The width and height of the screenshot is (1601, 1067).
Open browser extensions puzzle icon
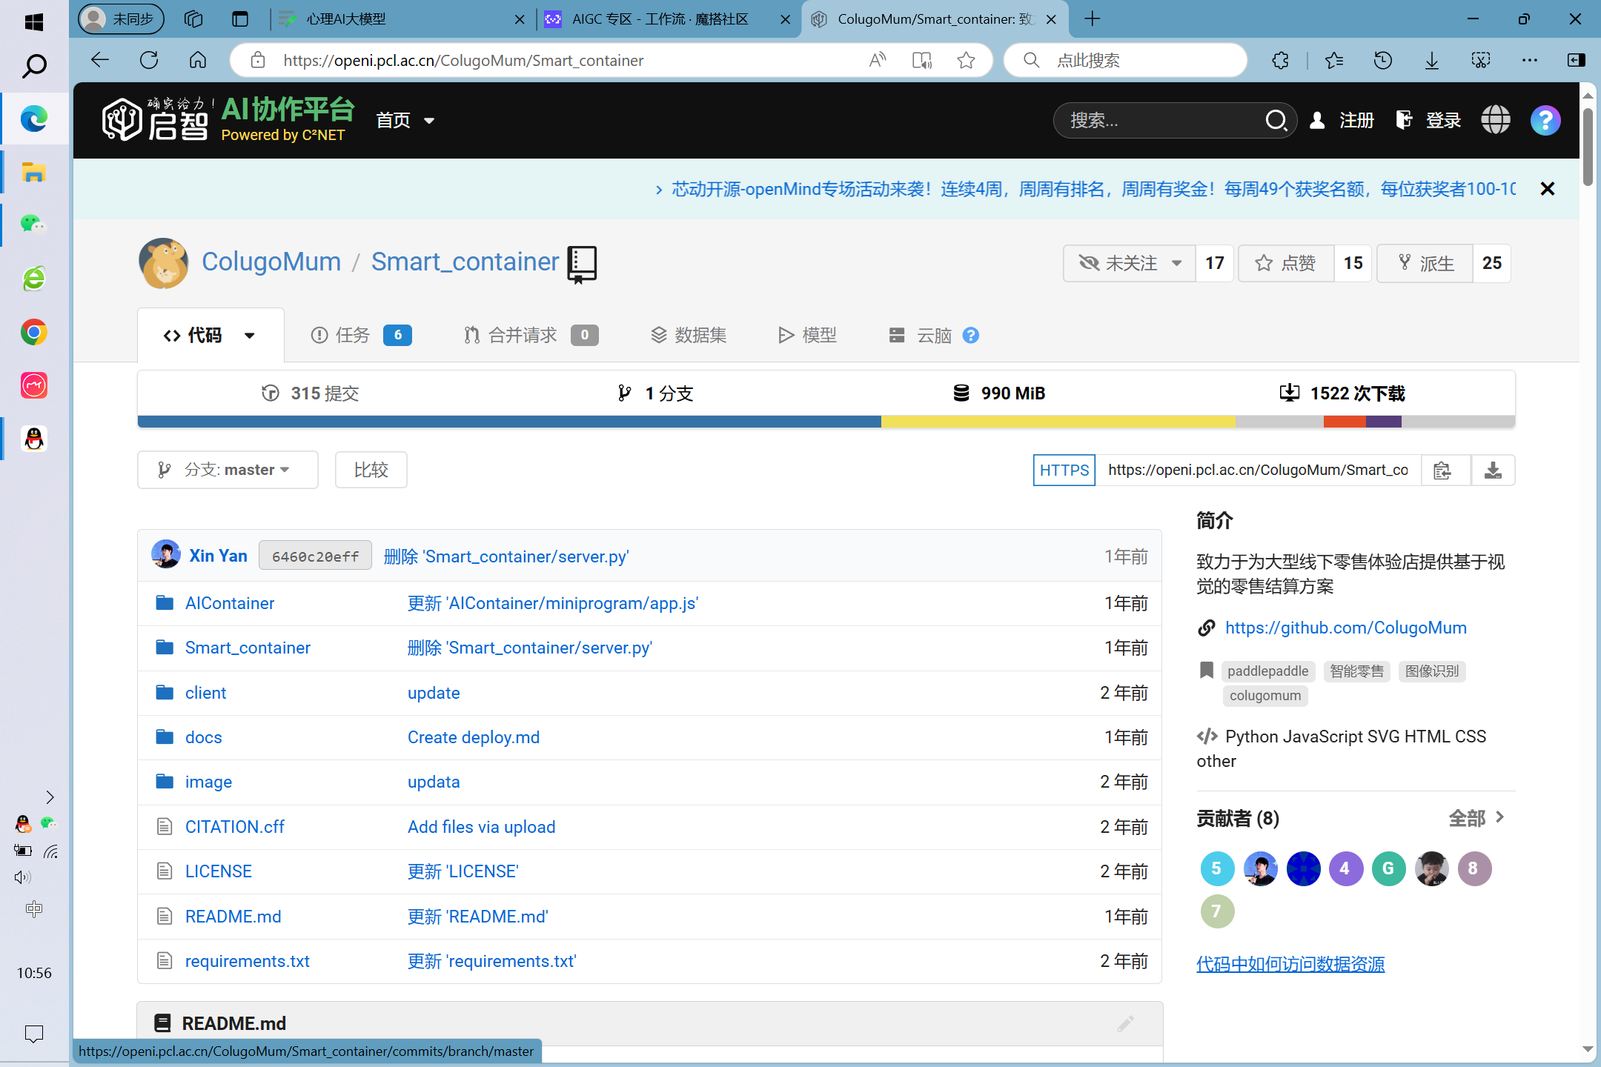pos(1280,60)
